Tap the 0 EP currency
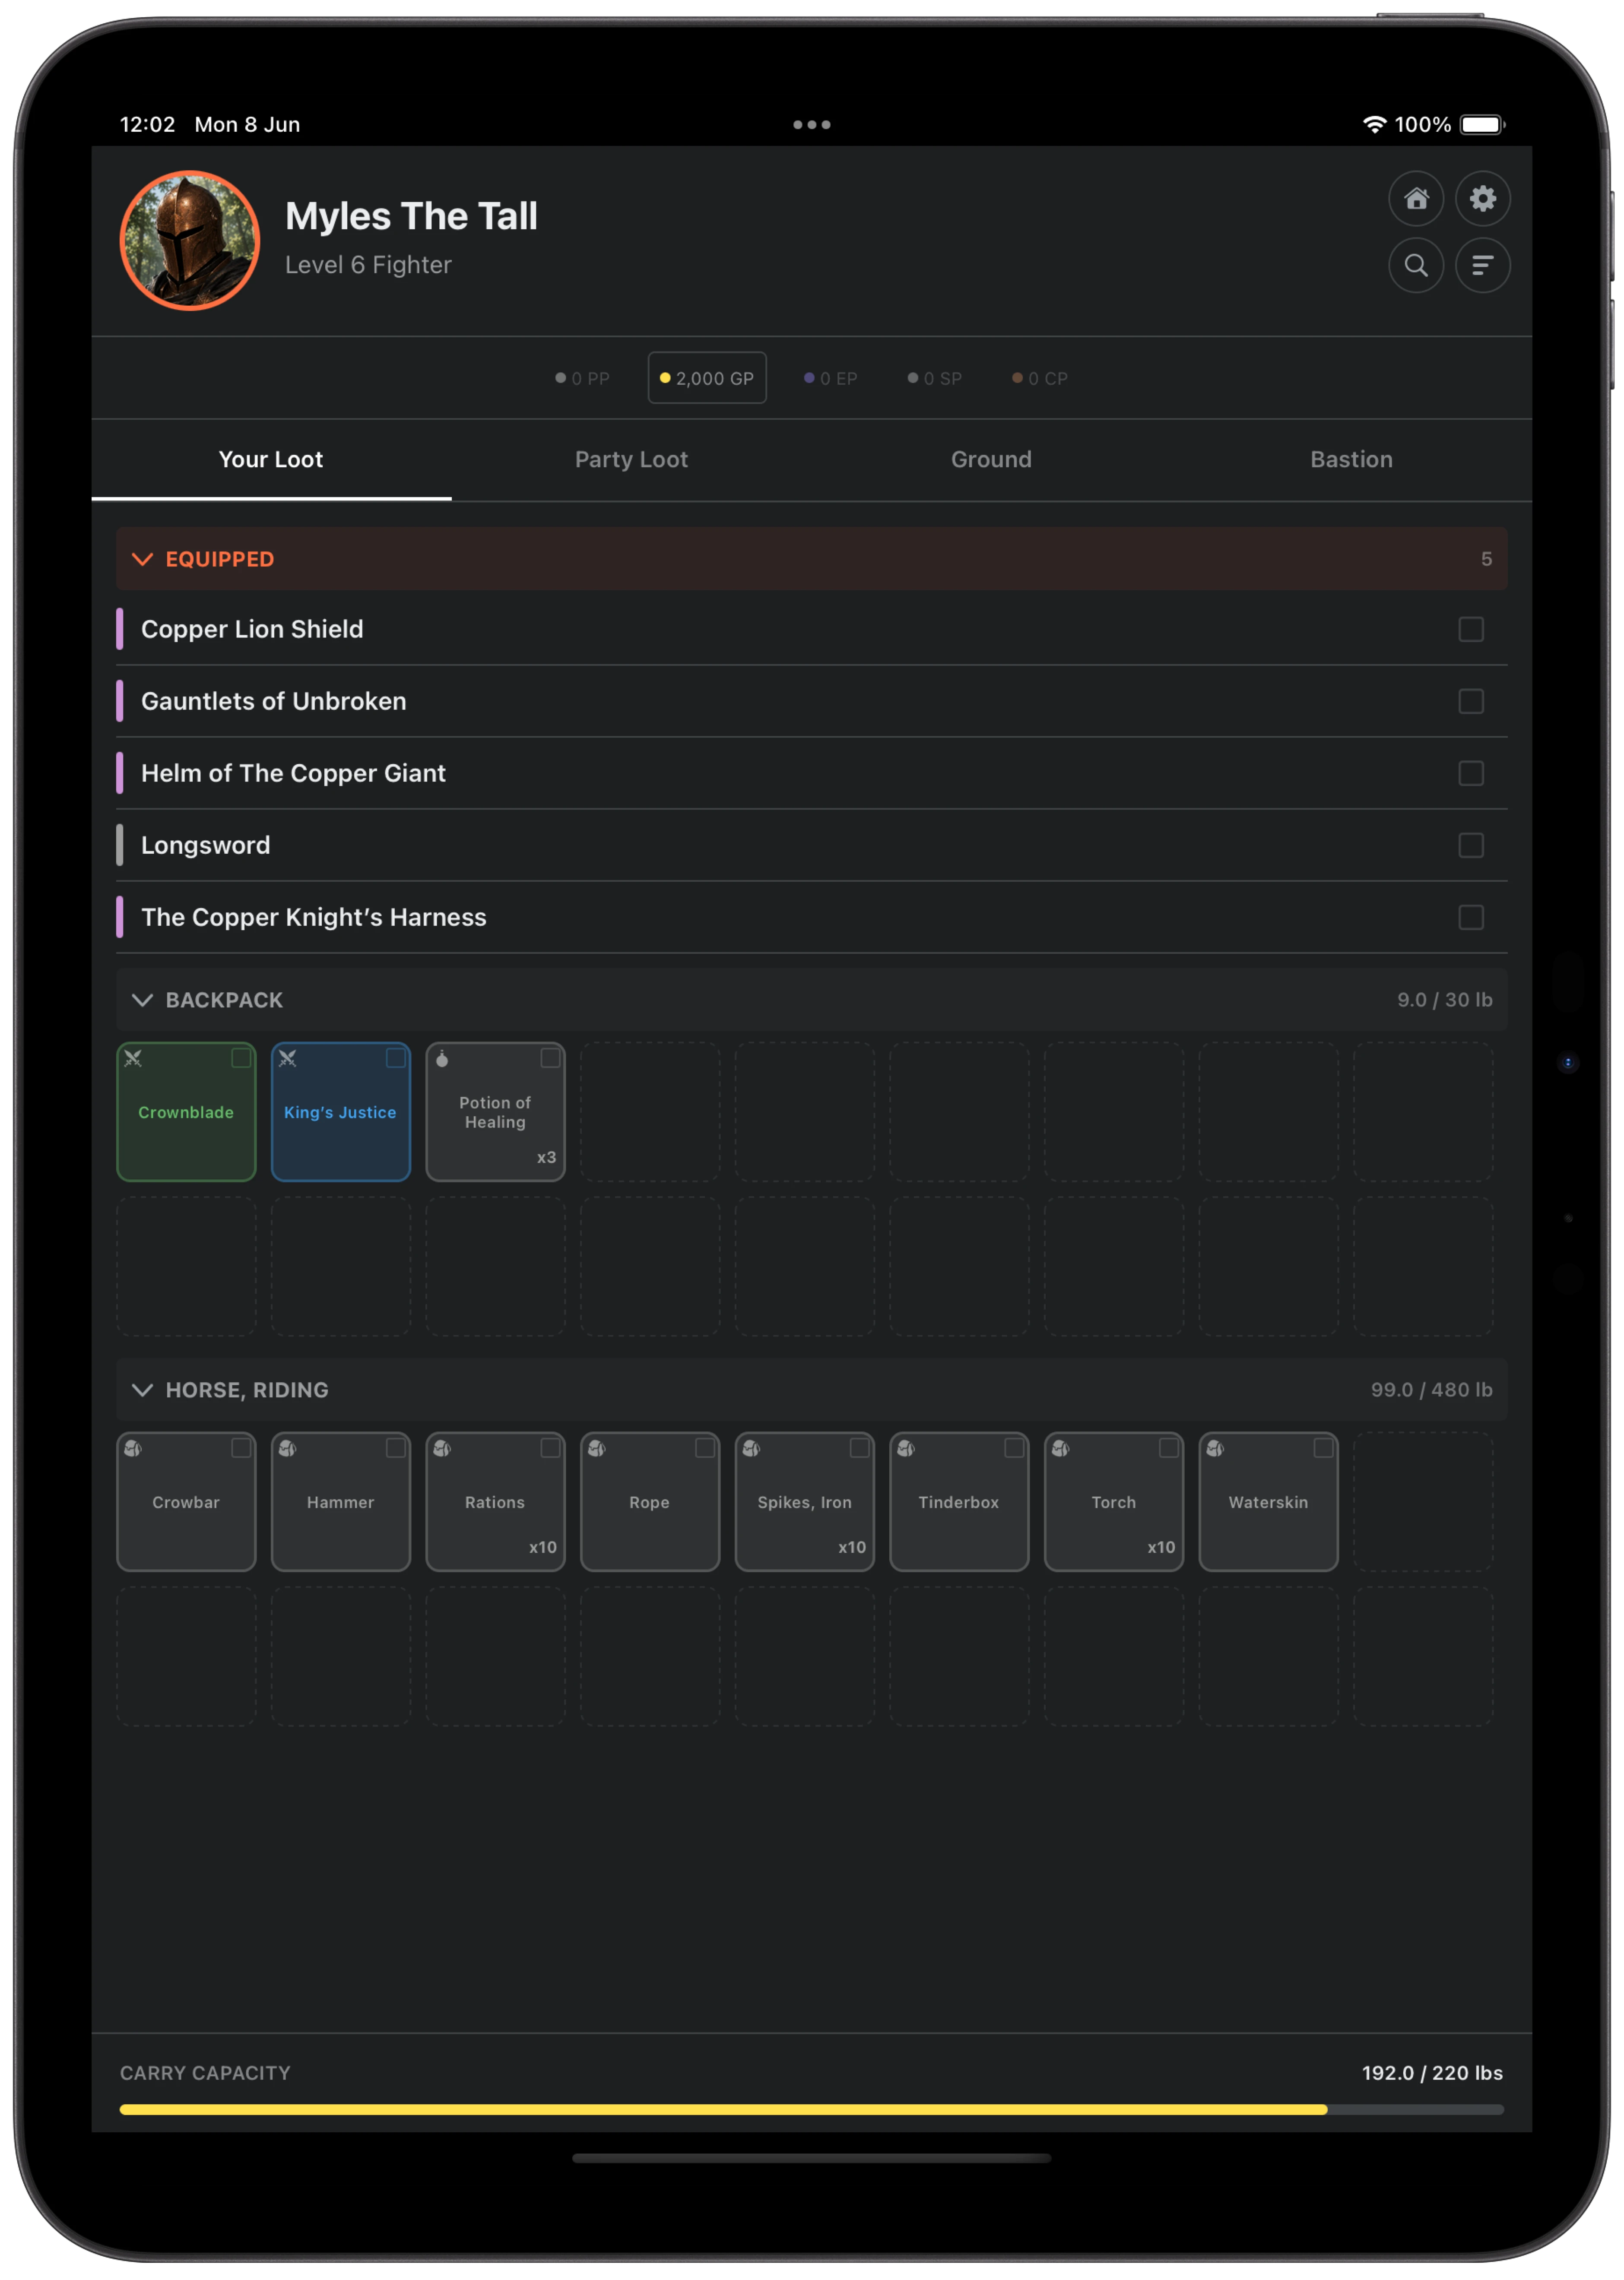 point(830,379)
